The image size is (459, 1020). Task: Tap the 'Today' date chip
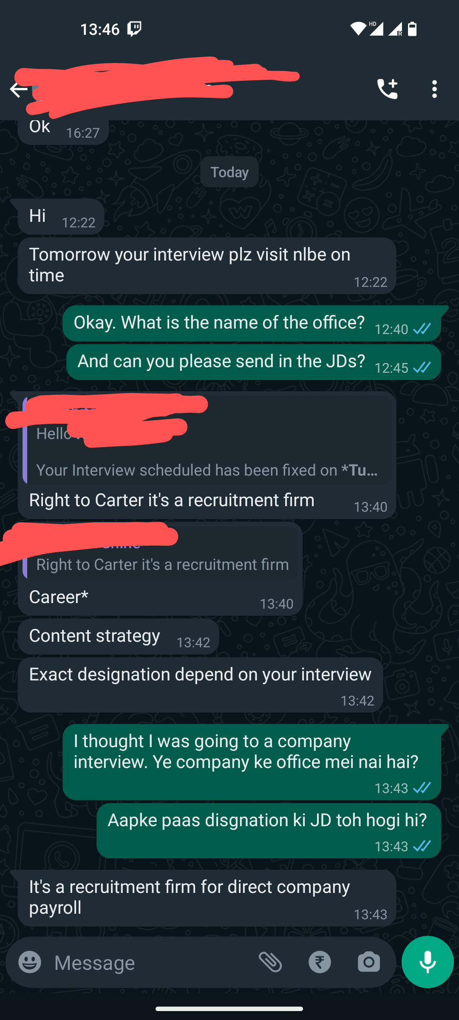click(x=229, y=172)
